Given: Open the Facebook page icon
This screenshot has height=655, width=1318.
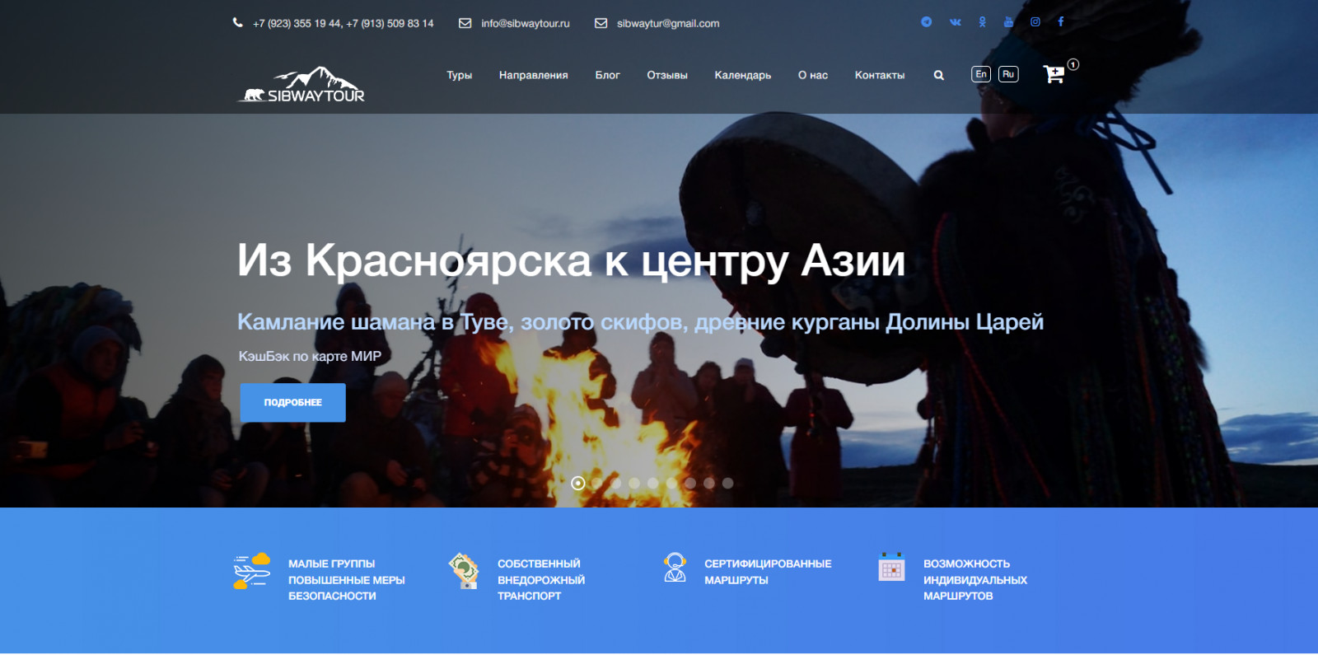Looking at the screenshot, I should click(1061, 22).
